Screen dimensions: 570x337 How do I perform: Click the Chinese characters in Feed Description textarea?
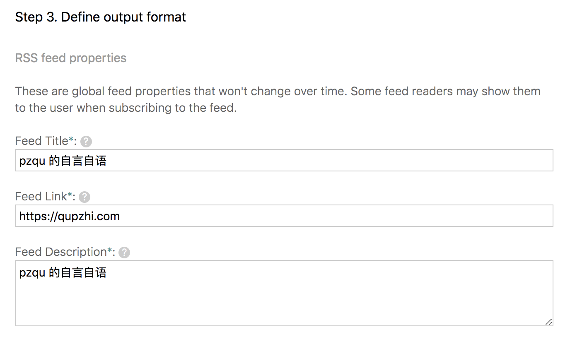click(x=78, y=273)
